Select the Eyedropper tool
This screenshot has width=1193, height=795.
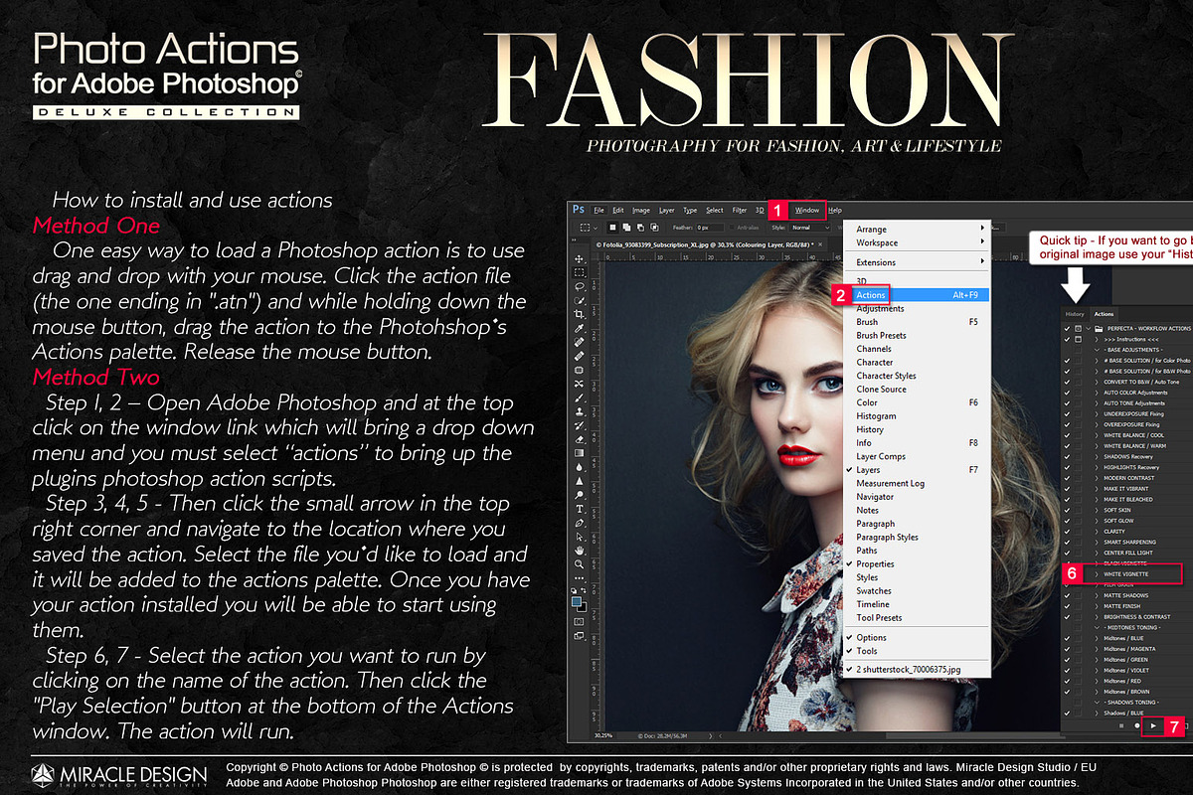[579, 328]
